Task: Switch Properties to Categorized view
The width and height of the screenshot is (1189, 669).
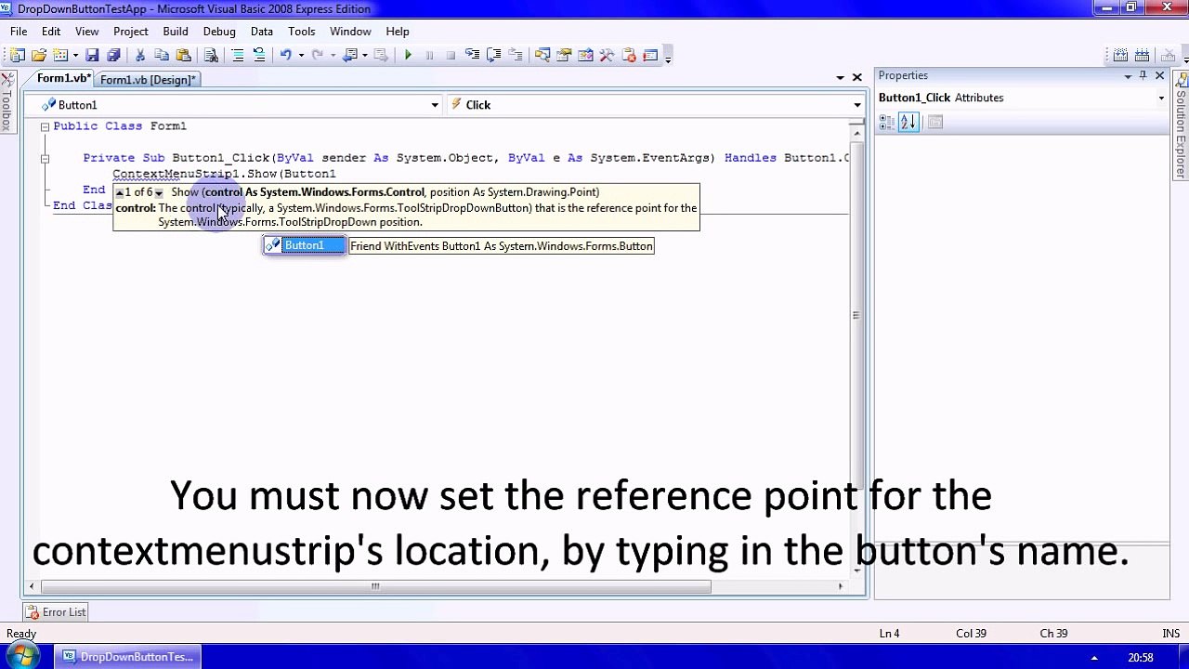Action: 887,122
